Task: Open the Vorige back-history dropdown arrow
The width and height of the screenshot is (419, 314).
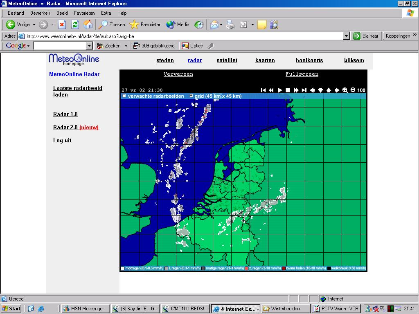Action: click(34, 25)
